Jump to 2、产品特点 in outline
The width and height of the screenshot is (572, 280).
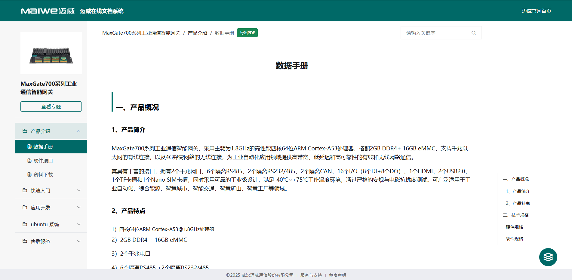click(518, 203)
